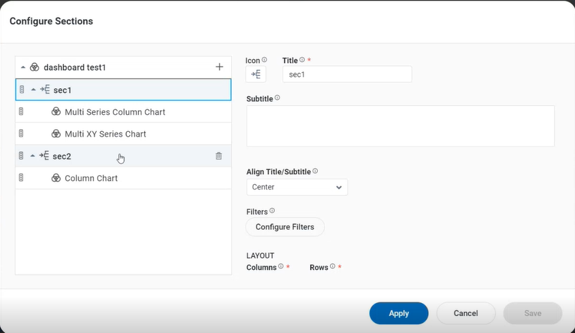Click the icon picker box under Icon
The width and height of the screenshot is (575, 333).
pos(256,74)
